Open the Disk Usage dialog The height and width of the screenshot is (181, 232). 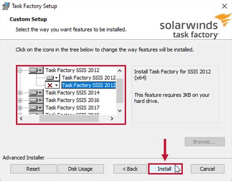pyautogui.click(x=81, y=169)
